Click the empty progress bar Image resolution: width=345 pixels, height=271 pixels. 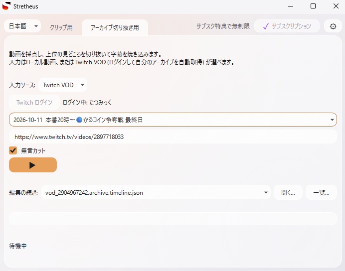point(173,219)
